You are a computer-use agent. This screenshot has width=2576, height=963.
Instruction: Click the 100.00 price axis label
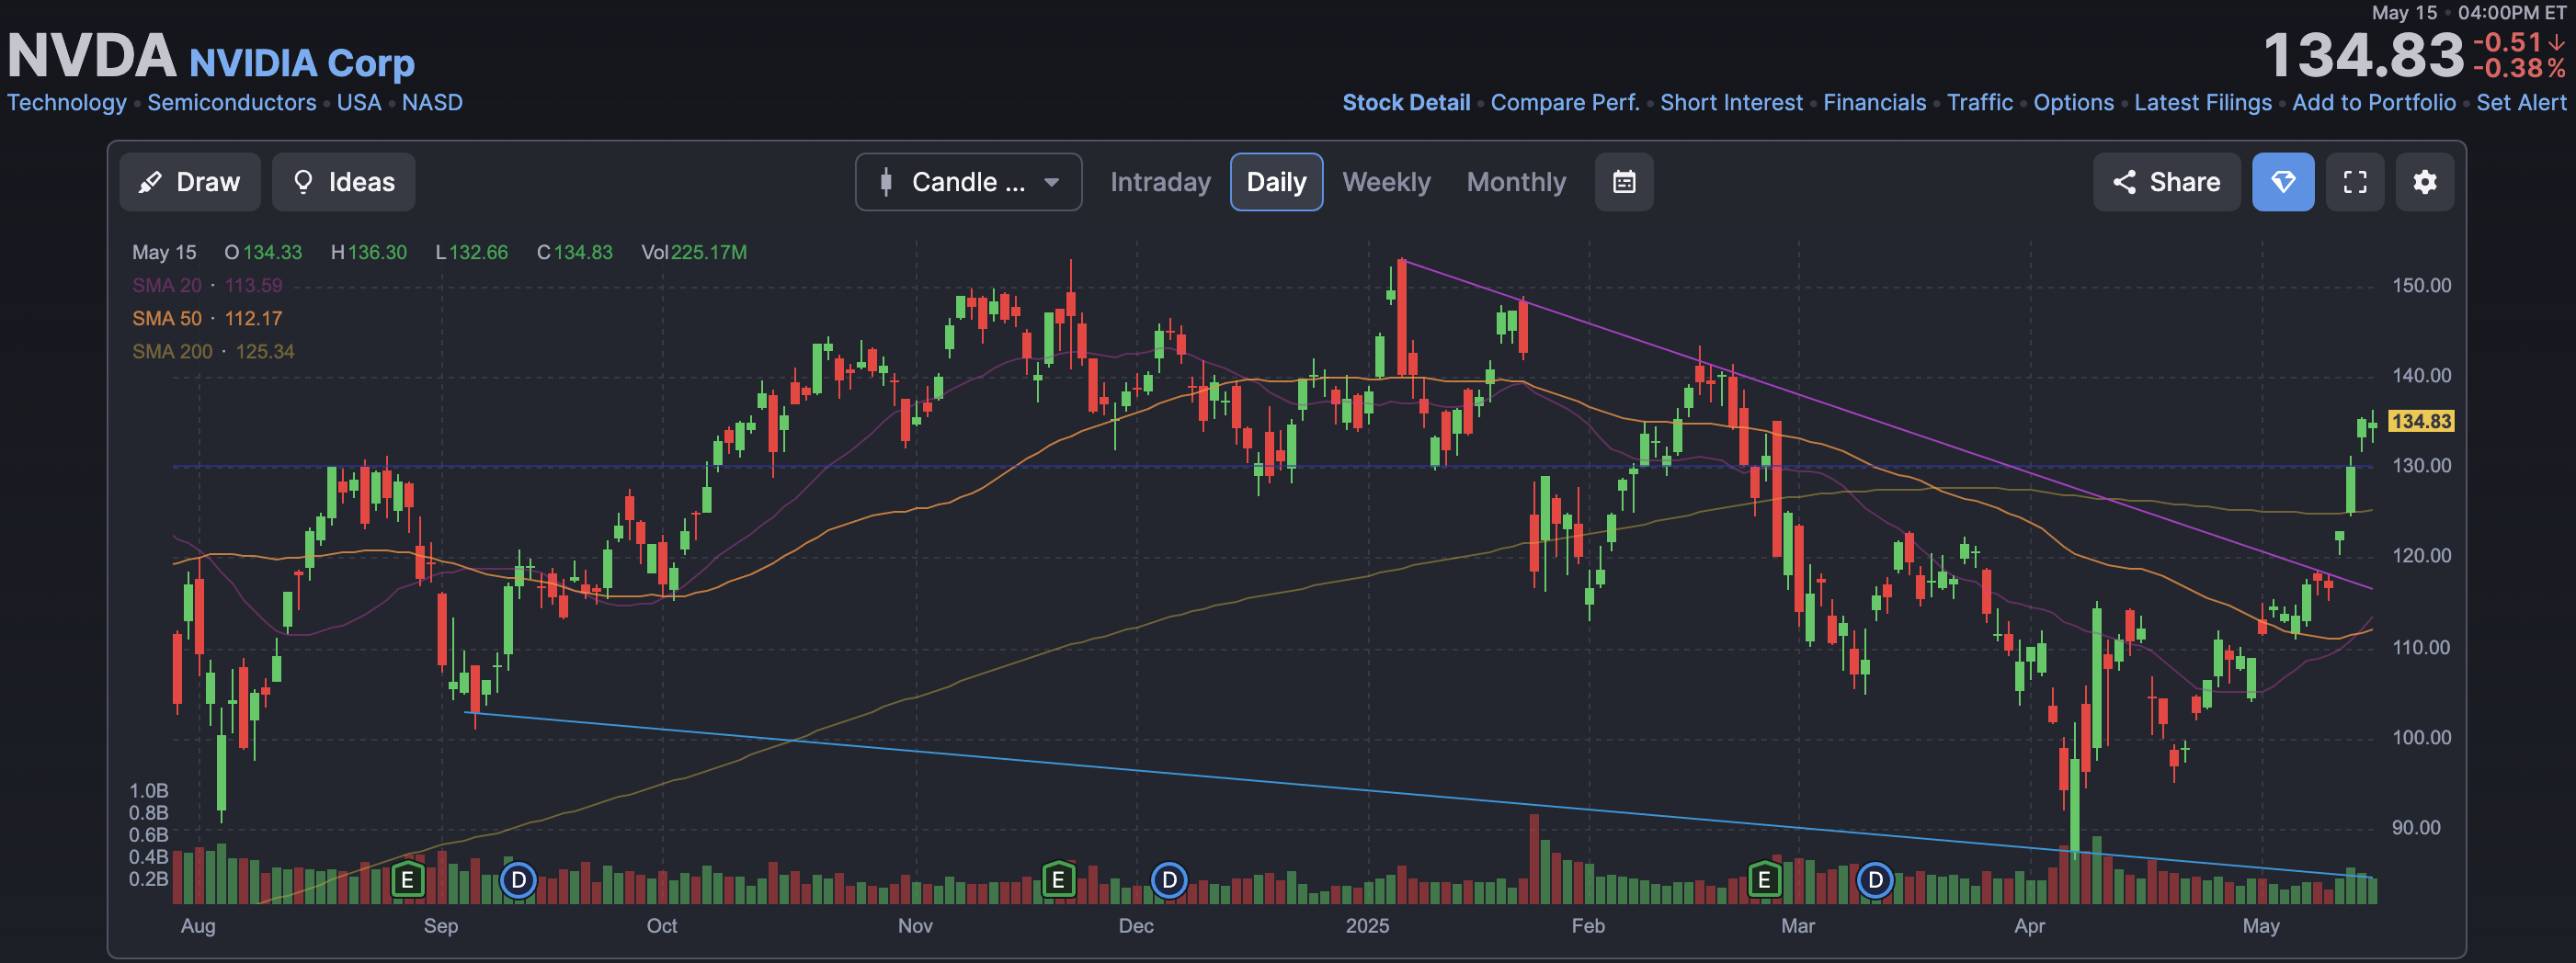[2421, 738]
